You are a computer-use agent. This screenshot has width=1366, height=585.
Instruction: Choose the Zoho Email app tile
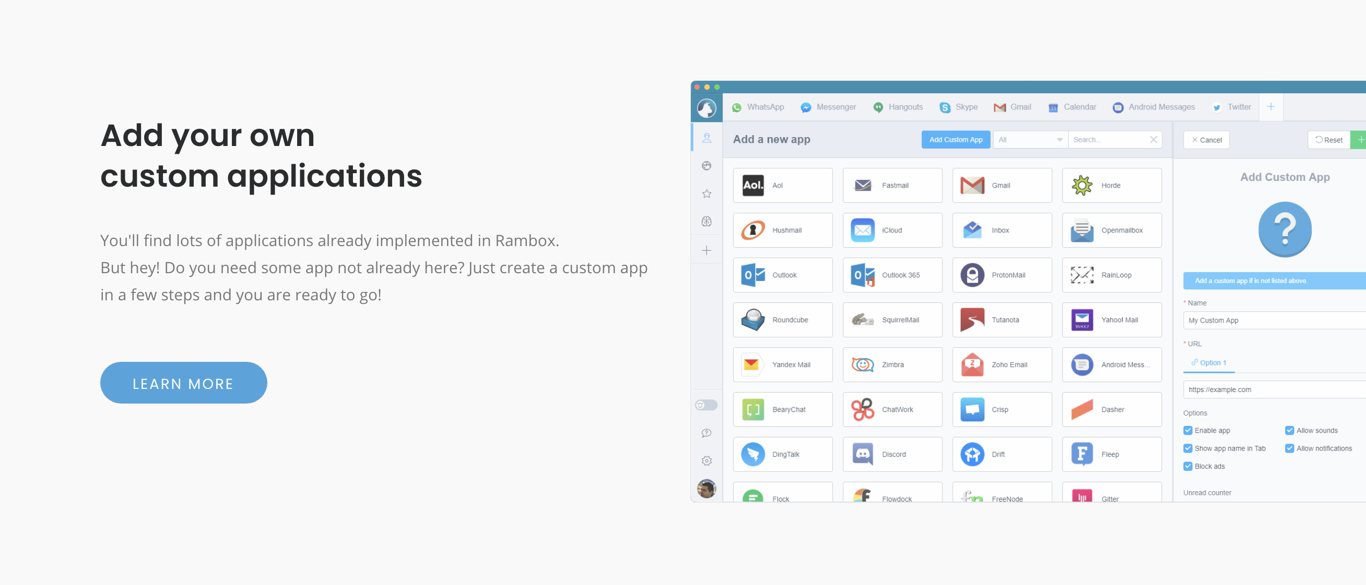point(1002,365)
